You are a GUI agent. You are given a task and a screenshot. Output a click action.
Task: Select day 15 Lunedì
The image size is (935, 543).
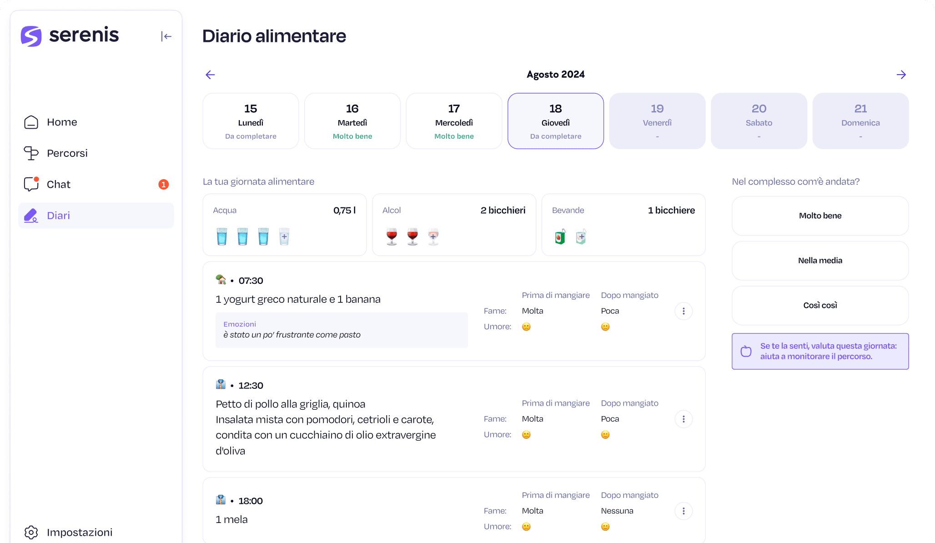[251, 121]
